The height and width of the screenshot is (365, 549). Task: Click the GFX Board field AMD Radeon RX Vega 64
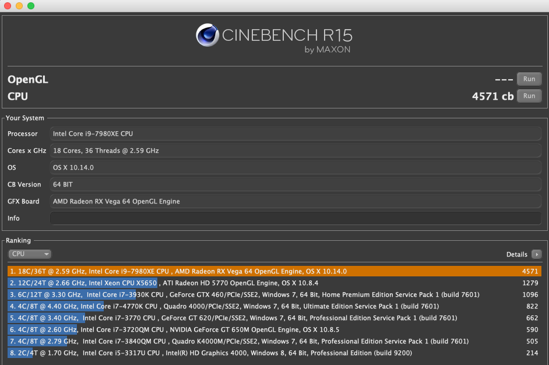point(295,201)
